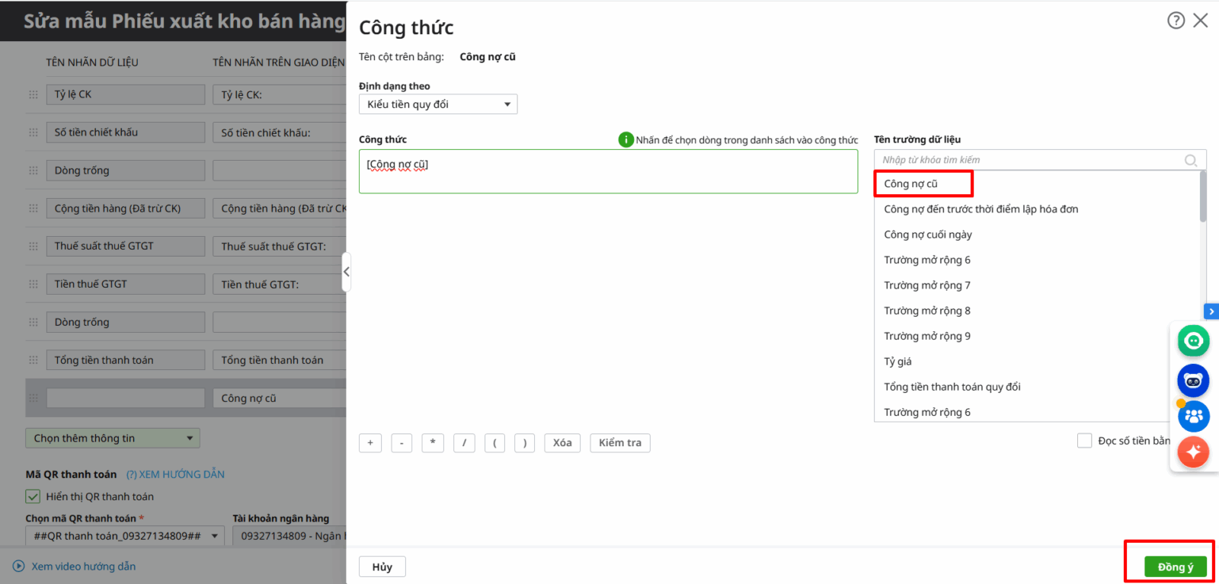Grab drag handle of Số tiền chiết khấu row

click(x=34, y=132)
